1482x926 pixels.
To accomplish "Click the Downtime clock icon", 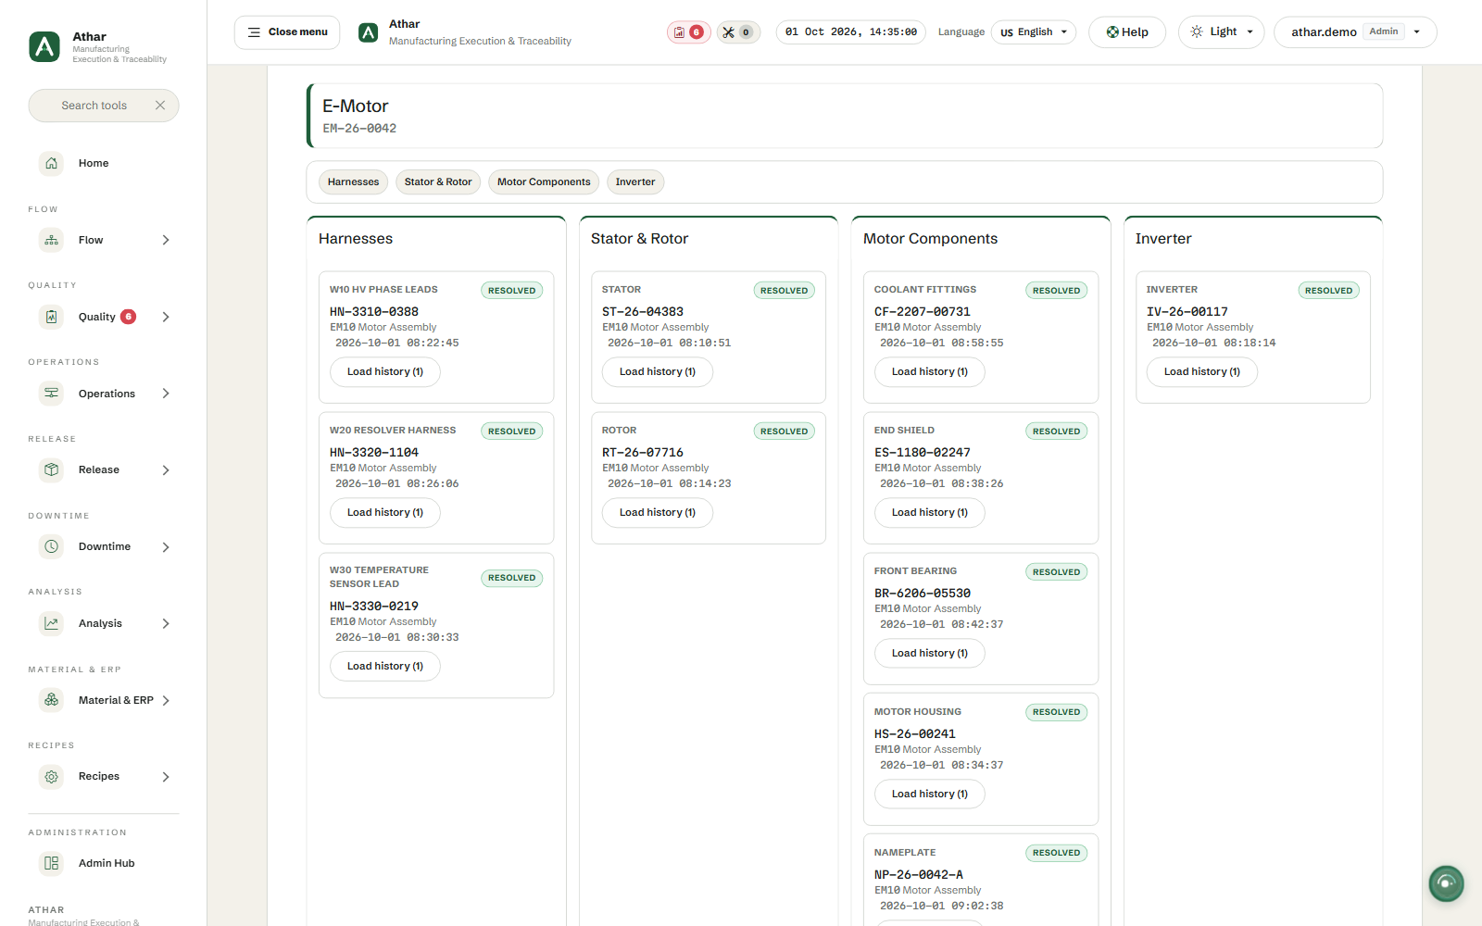I will pyautogui.click(x=52, y=546).
